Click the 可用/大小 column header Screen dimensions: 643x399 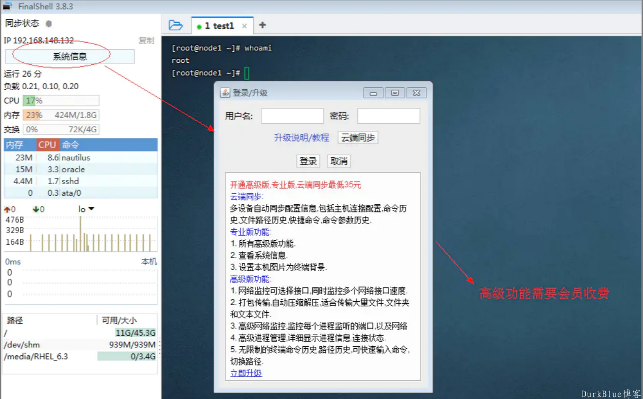click(127, 320)
